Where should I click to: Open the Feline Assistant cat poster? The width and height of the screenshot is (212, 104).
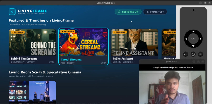[x=134, y=42]
